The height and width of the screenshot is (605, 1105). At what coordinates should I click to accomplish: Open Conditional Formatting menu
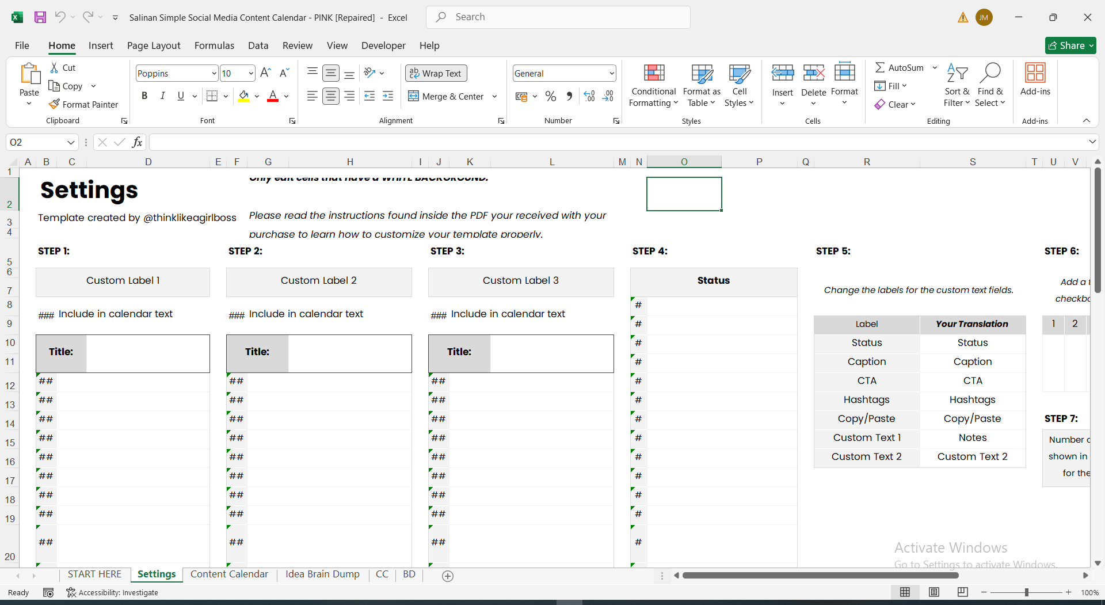tap(653, 85)
